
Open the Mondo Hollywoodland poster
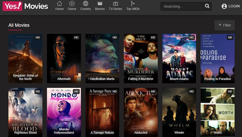[64, 112]
